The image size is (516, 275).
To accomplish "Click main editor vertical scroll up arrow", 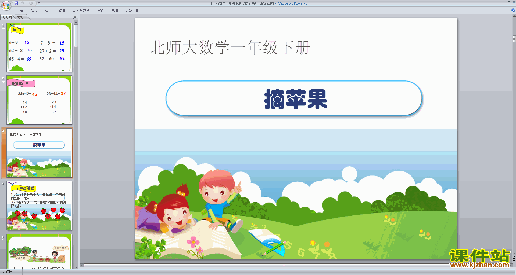I will tap(514, 16).
